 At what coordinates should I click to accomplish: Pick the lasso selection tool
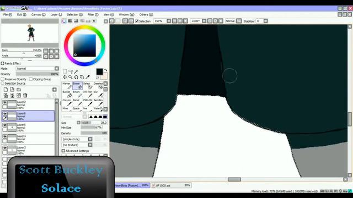[71, 71]
